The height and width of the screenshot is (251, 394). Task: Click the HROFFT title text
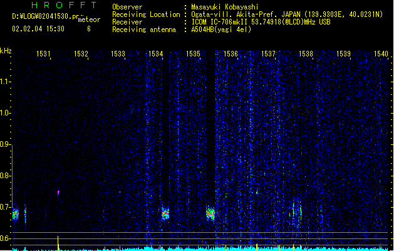(64, 5)
